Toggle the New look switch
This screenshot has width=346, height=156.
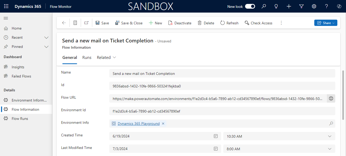(x=250, y=6)
